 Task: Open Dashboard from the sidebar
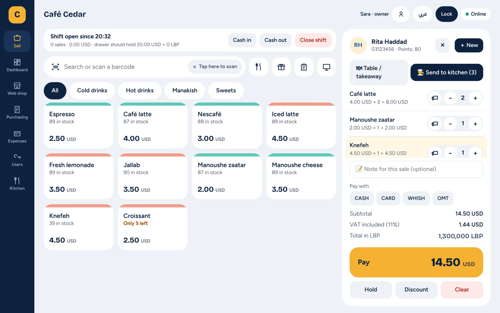(17, 65)
